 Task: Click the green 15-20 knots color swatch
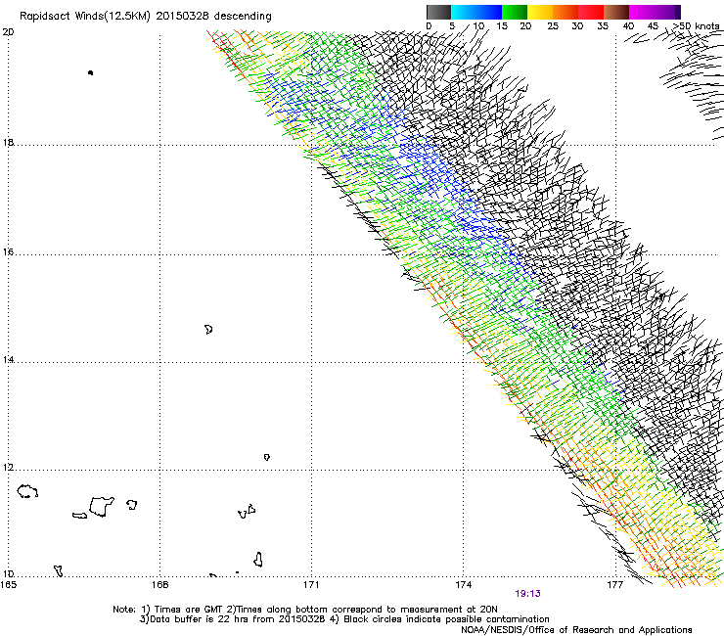[515, 12]
